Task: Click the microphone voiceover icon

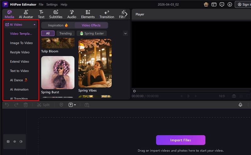Action: (240, 105)
